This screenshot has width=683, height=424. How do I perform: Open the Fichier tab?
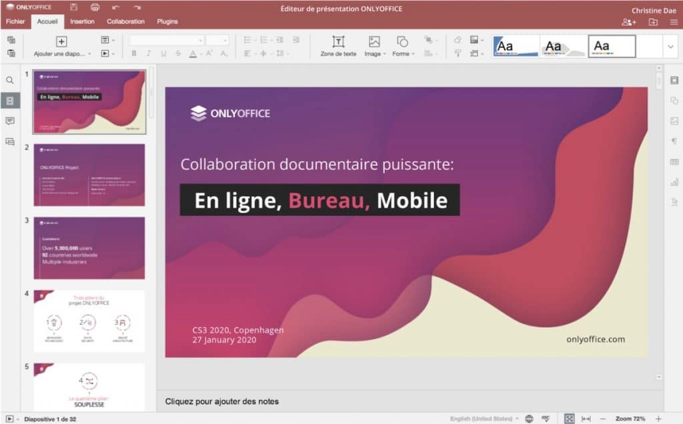(x=15, y=21)
